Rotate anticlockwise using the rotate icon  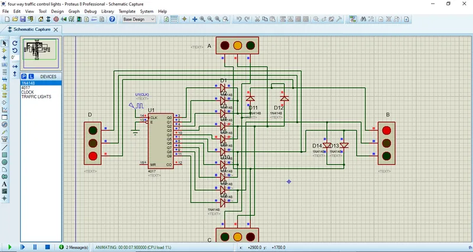(x=15, y=50)
